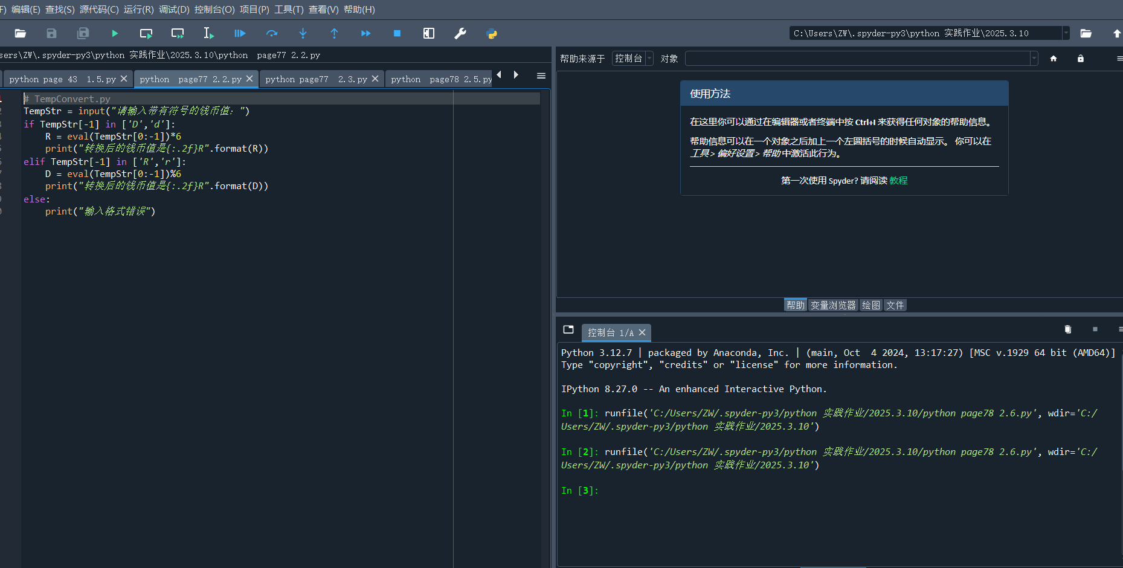The width and height of the screenshot is (1123, 568).
Task: Open the 绘图 pane tab
Action: click(x=871, y=305)
